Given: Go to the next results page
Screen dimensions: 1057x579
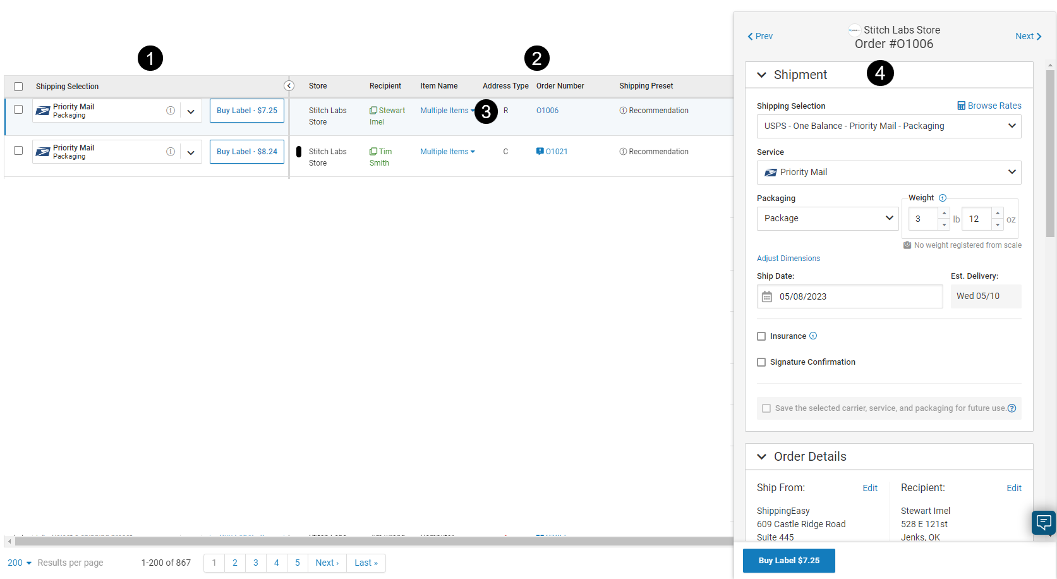Looking at the screenshot, I should pyautogui.click(x=327, y=563).
